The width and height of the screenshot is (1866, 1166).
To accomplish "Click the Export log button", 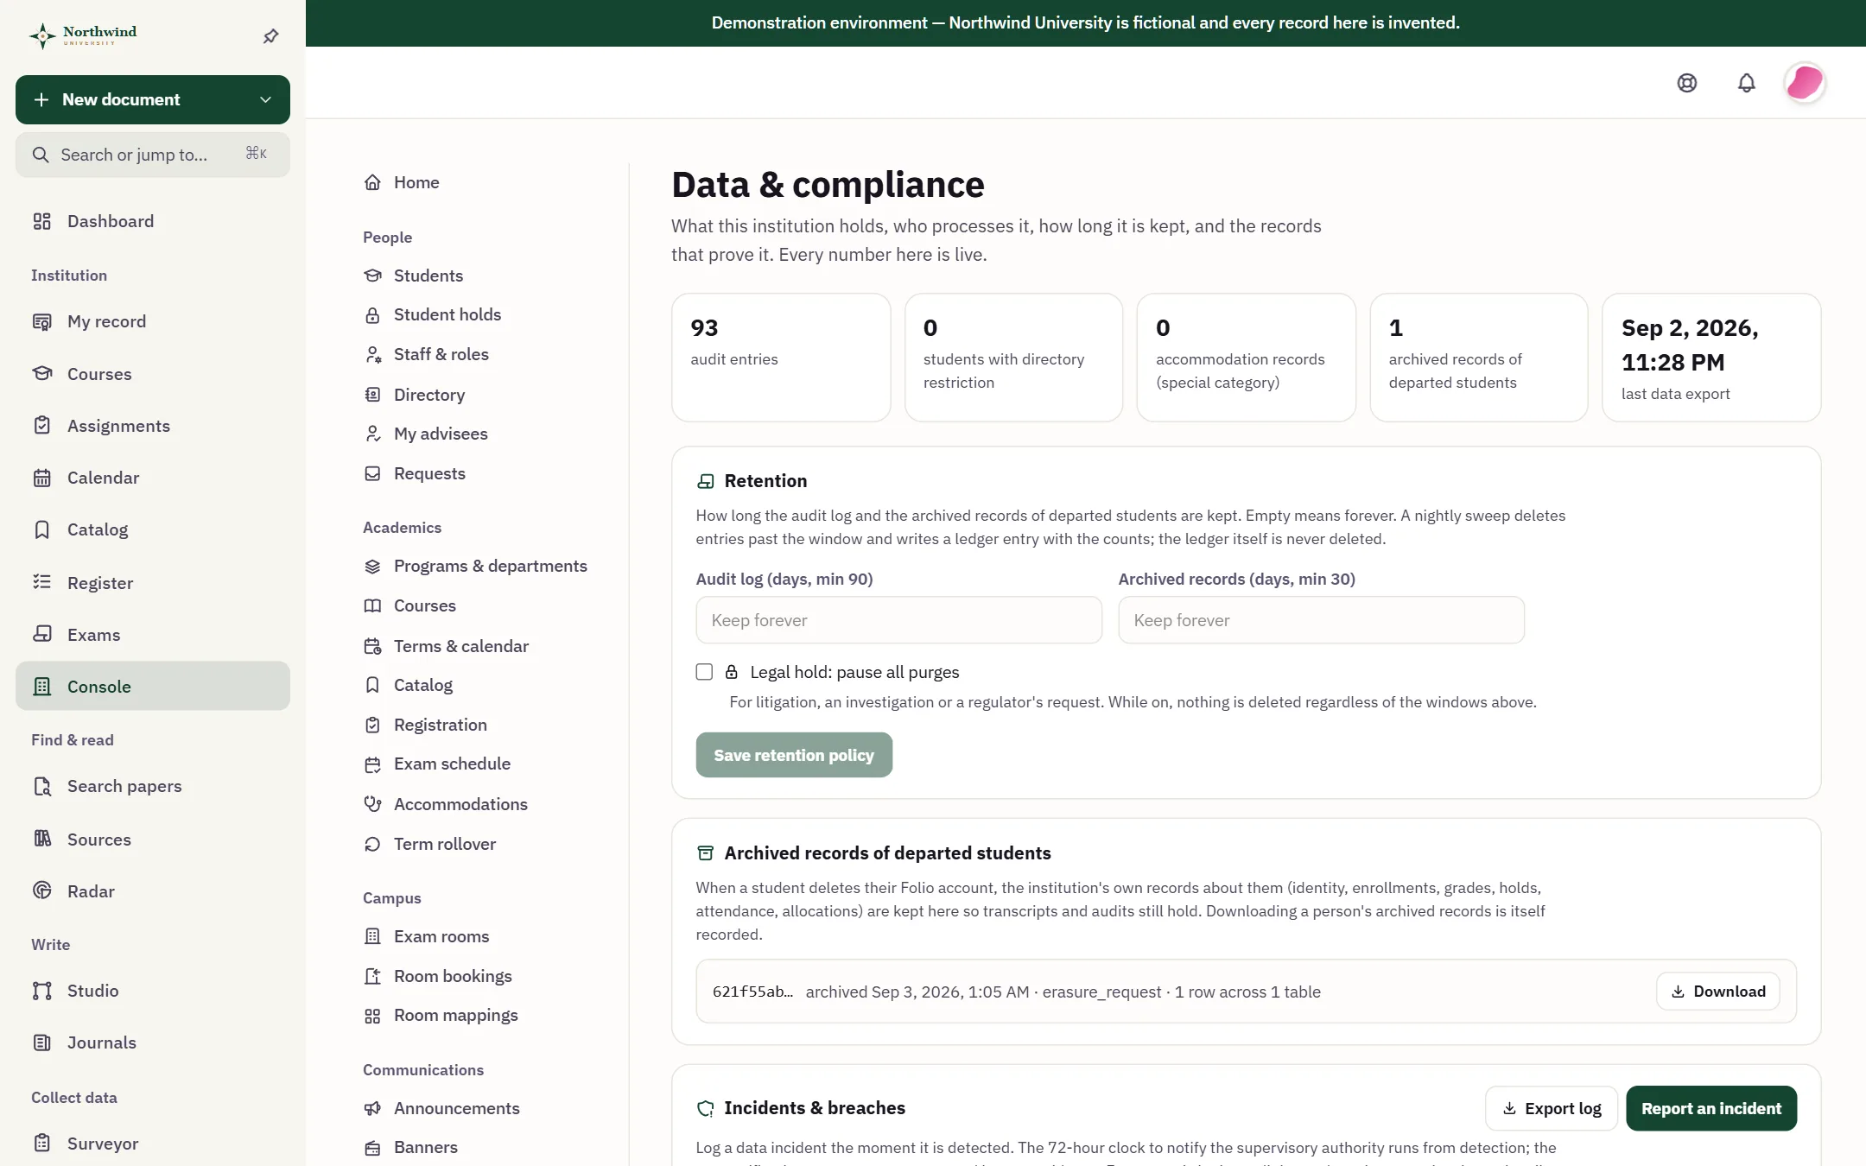I will (x=1552, y=1108).
